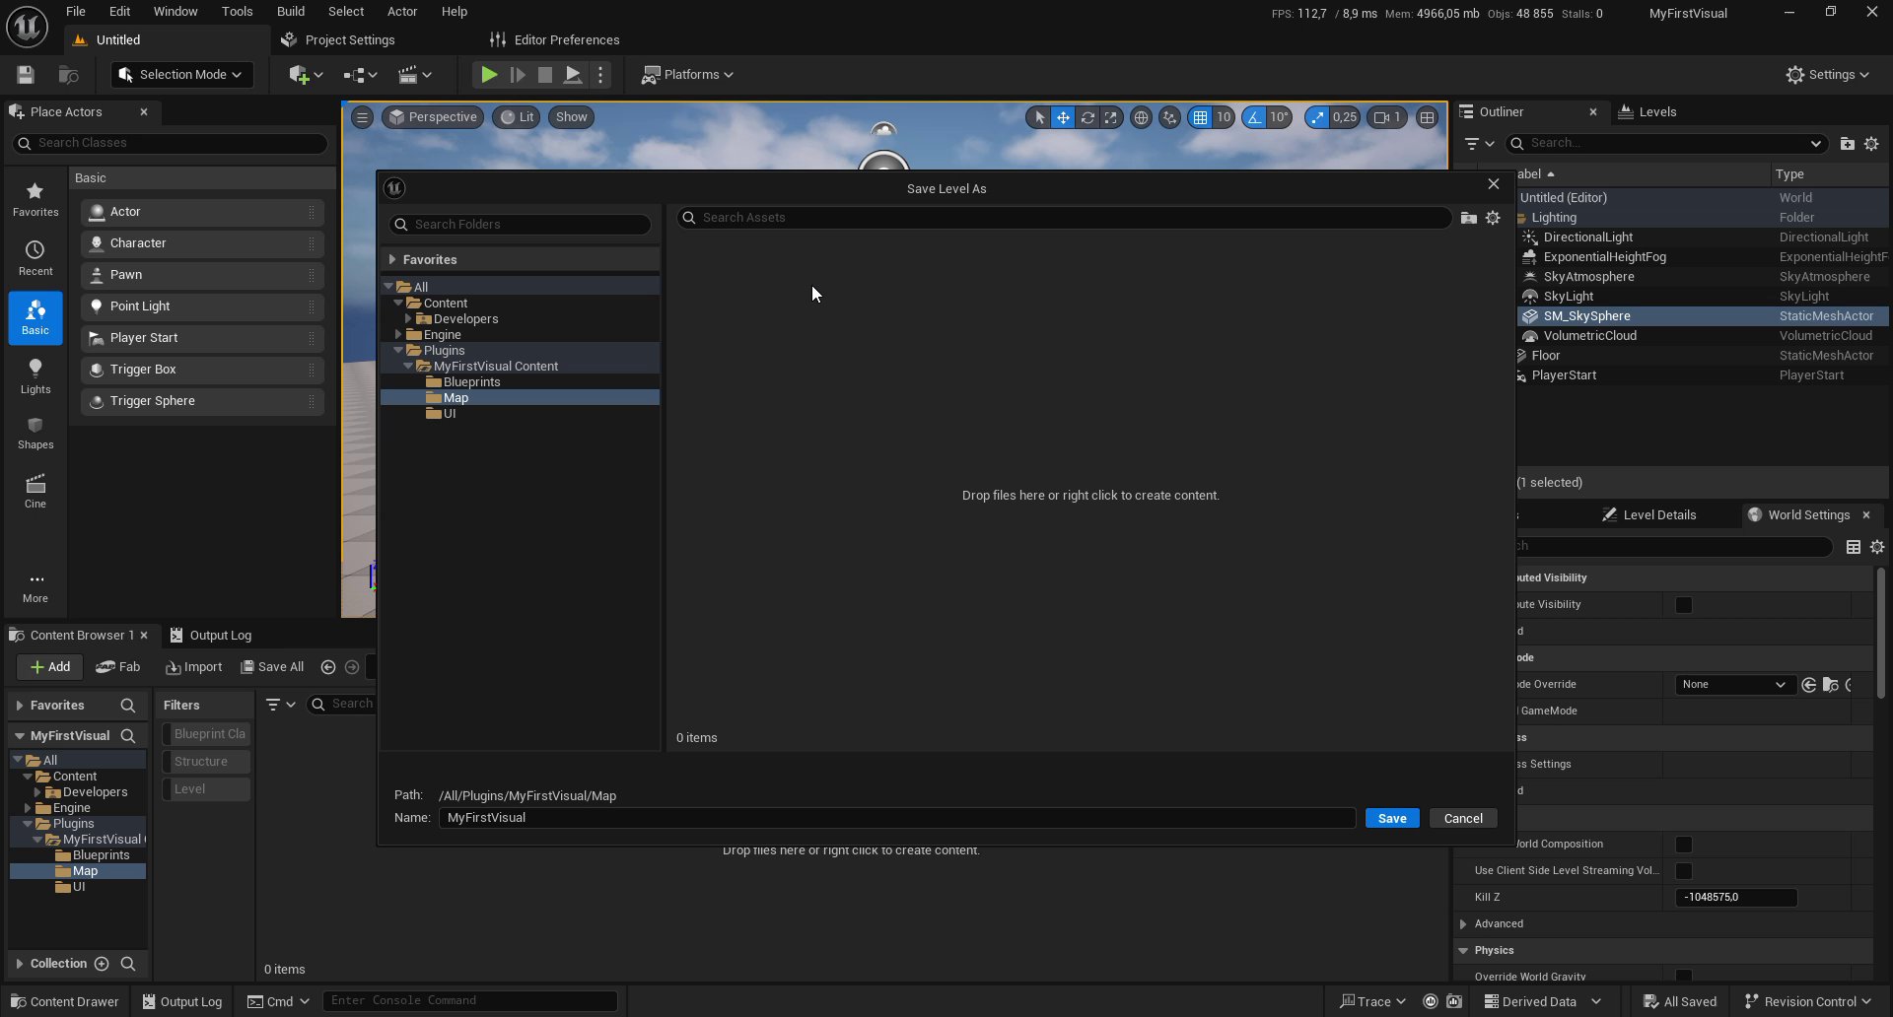The height and width of the screenshot is (1017, 1893).
Task: Open the Cinematics toolbar menu icon
Action: pyautogui.click(x=415, y=75)
